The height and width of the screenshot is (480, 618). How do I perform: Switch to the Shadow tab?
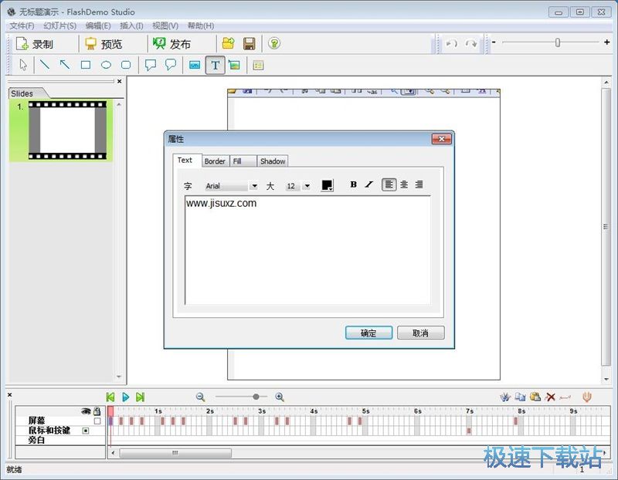click(x=273, y=161)
